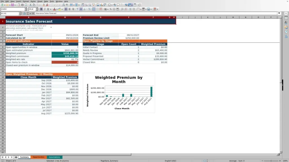Open Find and Replace magnifier icon
The image size is (289, 162).
click(x=64, y=5)
